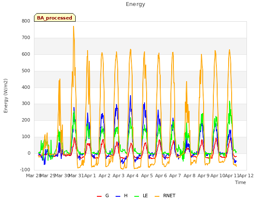Click the Energy (W/m2) axis label
Viewport: 272px width, 204px height.
click(6, 96)
